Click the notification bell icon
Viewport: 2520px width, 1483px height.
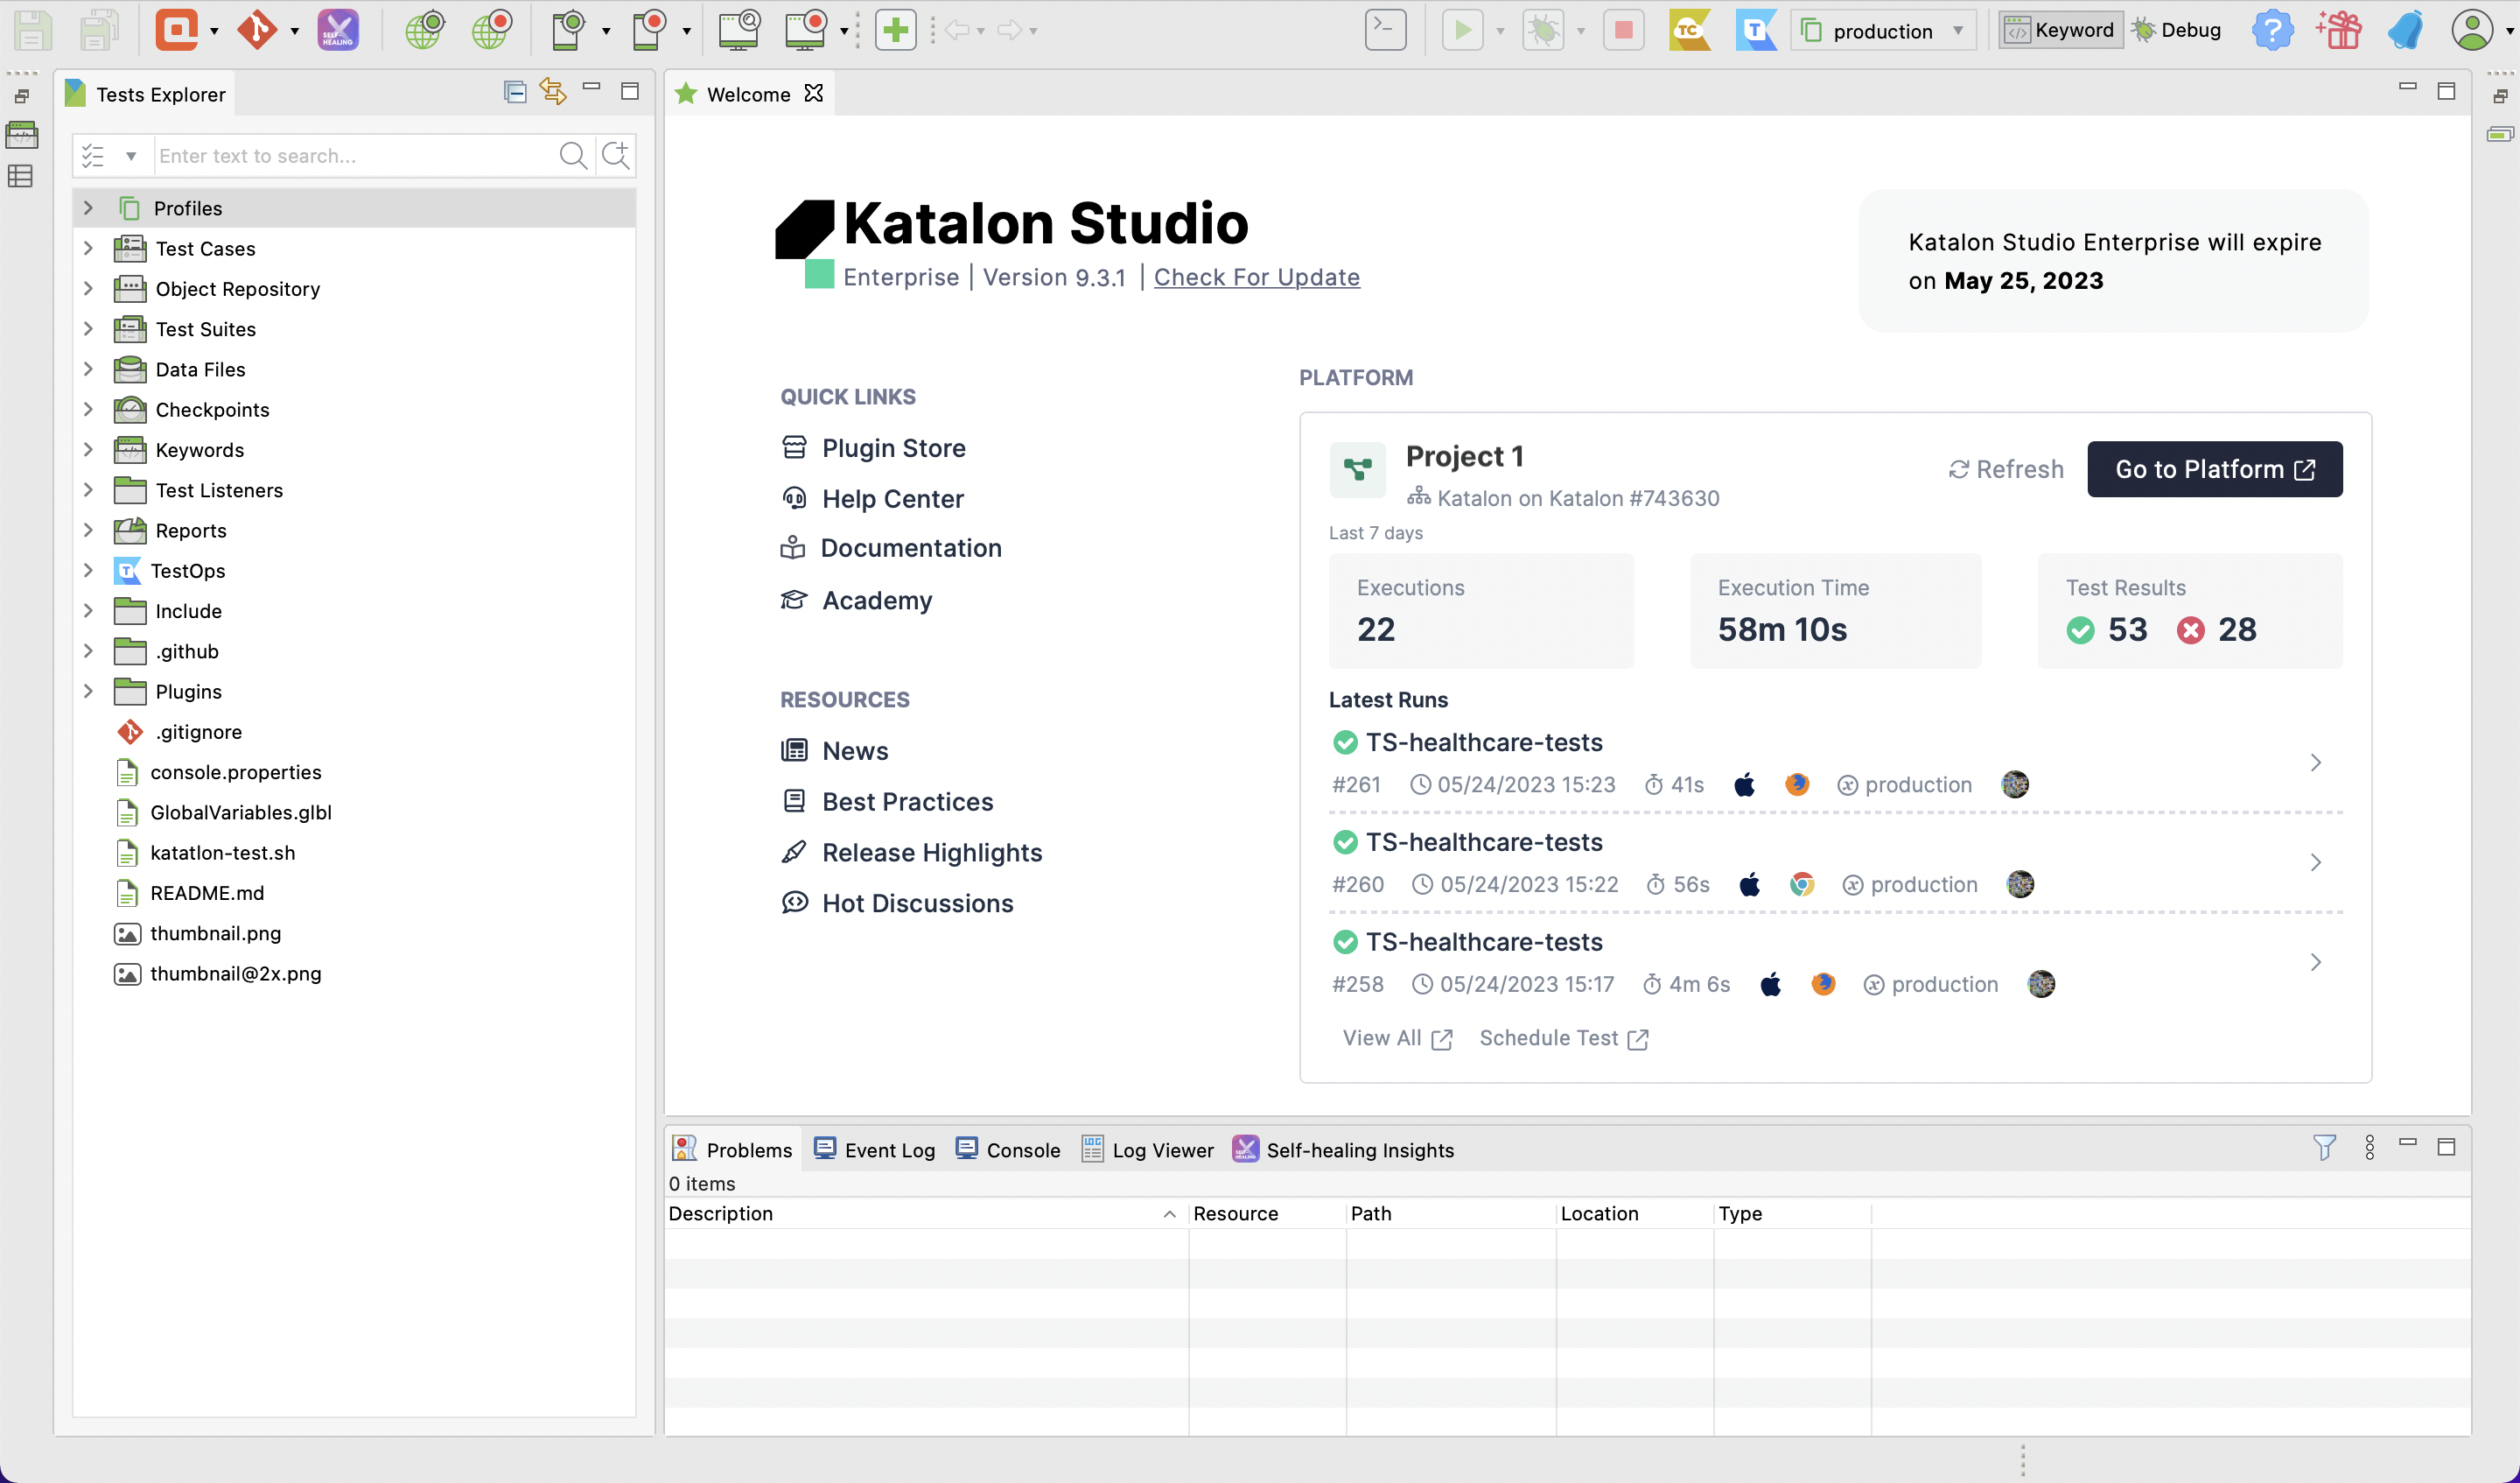[2406, 30]
